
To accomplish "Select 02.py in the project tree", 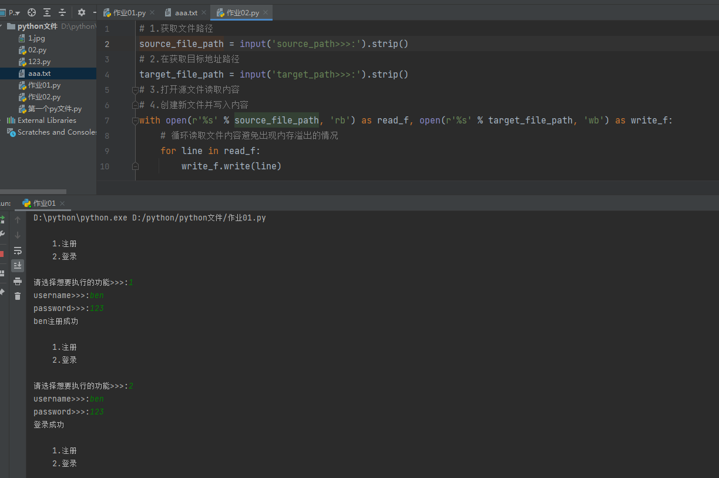I will (48, 50).
